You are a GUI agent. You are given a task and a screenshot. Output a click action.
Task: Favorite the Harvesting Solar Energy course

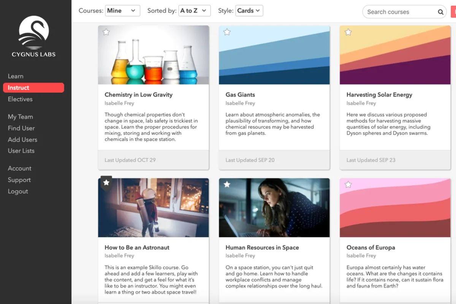[x=348, y=32]
